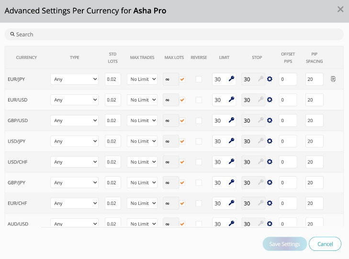Image resolution: width=349 pixels, height=259 pixels.
Task: Open the Type dropdown for GBP/JPY
Action: (x=74, y=182)
